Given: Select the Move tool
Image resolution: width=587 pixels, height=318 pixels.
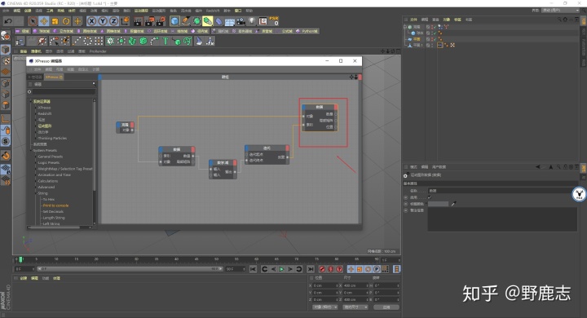Looking at the screenshot, I should point(44,21).
